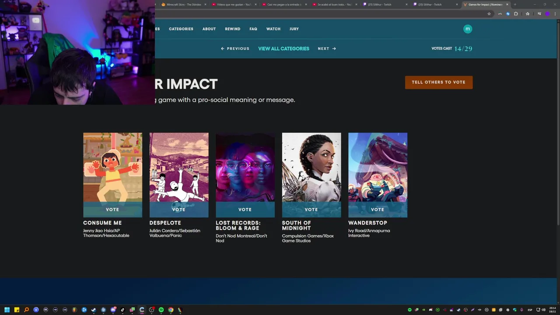This screenshot has width=560, height=315.
Task: Click the votes cast 14/29 counter
Action: (452, 49)
